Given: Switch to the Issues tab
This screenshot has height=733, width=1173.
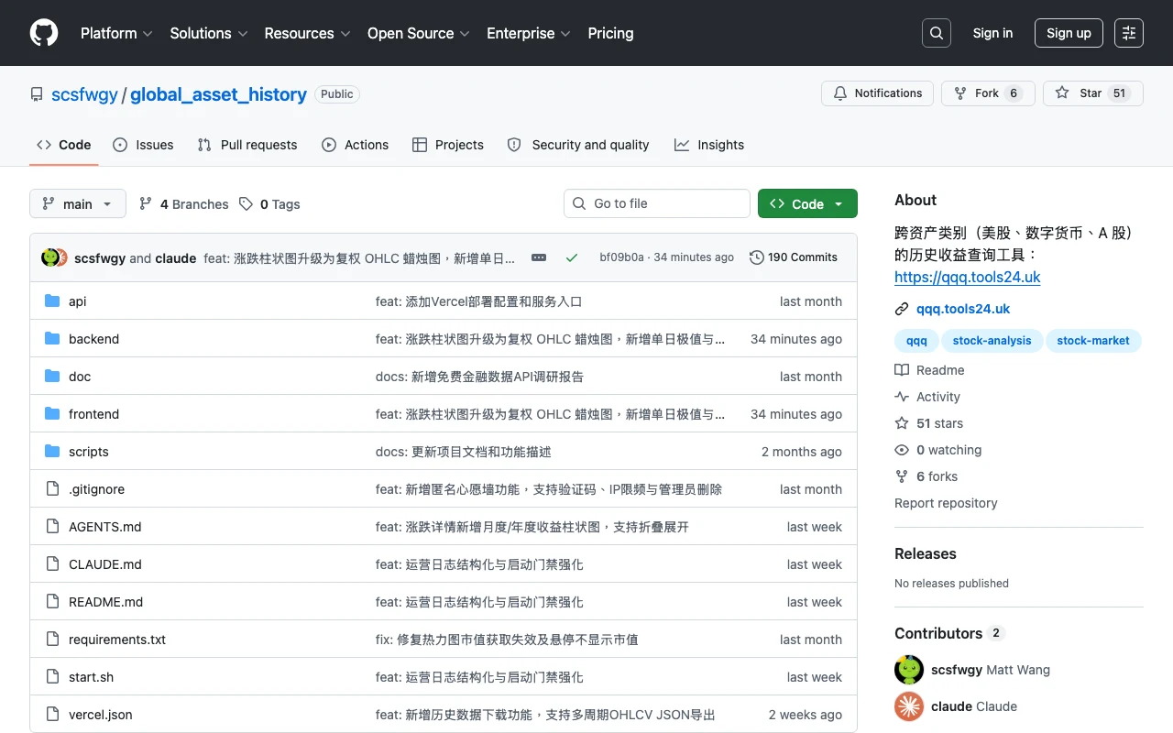Looking at the screenshot, I should click(x=143, y=145).
